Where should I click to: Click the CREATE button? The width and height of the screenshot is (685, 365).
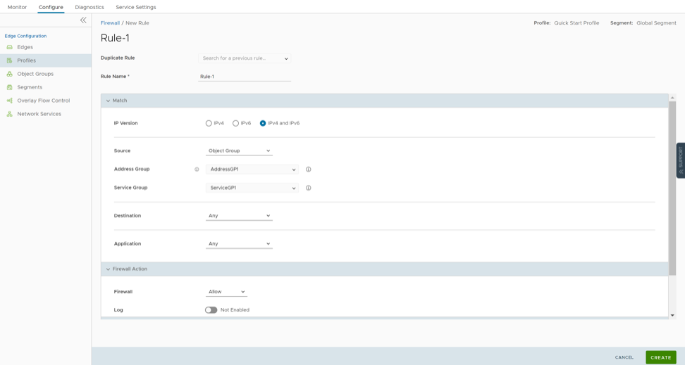(660, 357)
